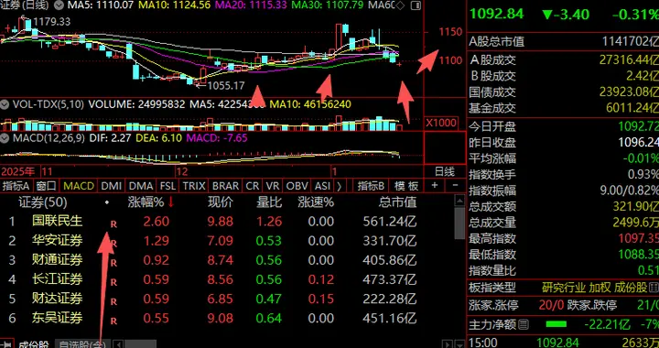Click the stock list scroll-up arrow
Screen dimensions: 659x348
click(x=459, y=201)
